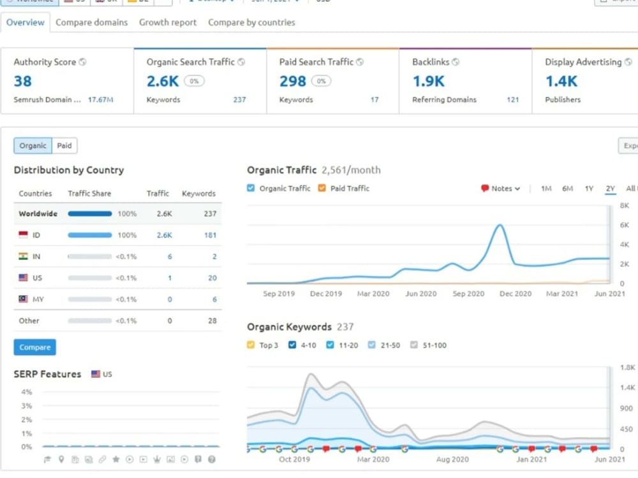Click the 181 keywords value for ID
The image size is (638, 478).
[x=211, y=235]
